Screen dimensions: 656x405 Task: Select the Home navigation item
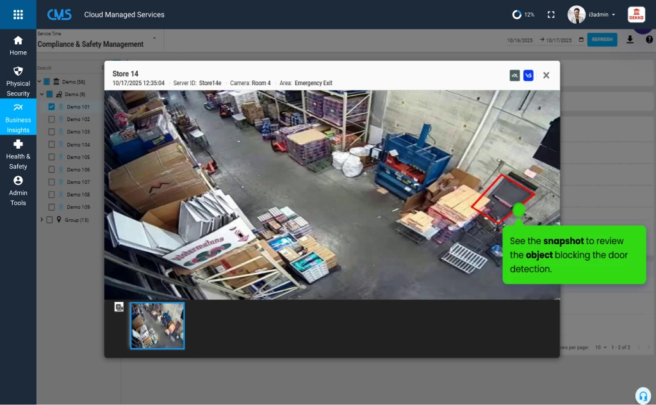point(18,44)
